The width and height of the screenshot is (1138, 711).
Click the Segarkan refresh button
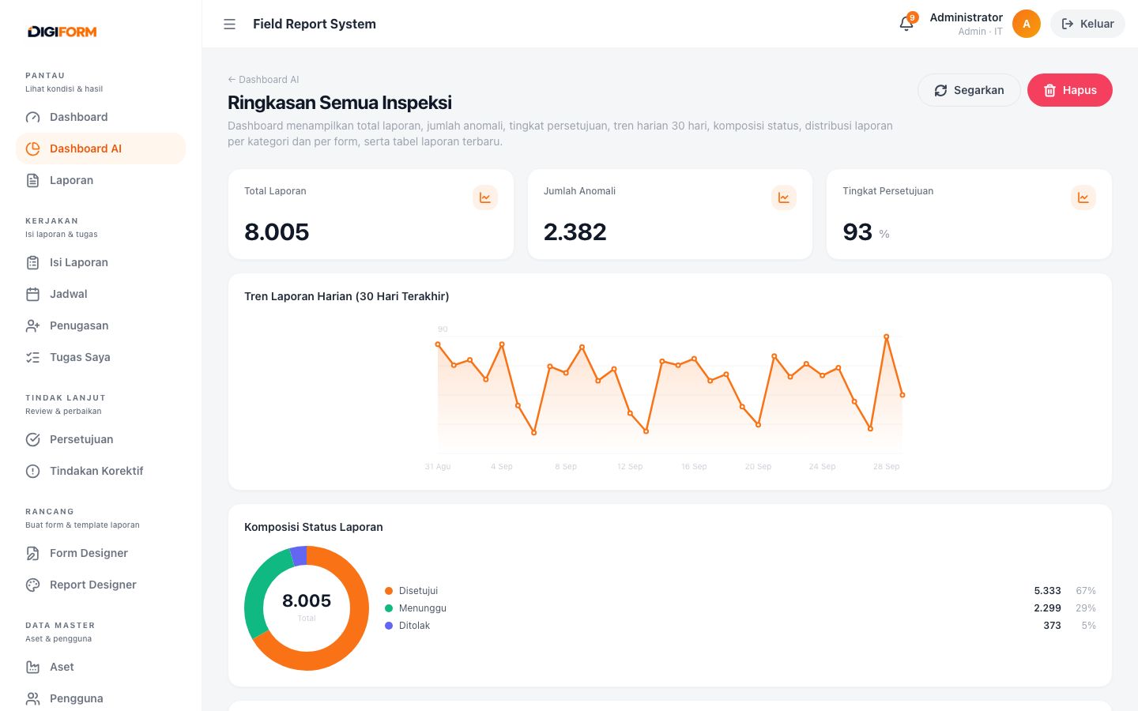pos(969,90)
